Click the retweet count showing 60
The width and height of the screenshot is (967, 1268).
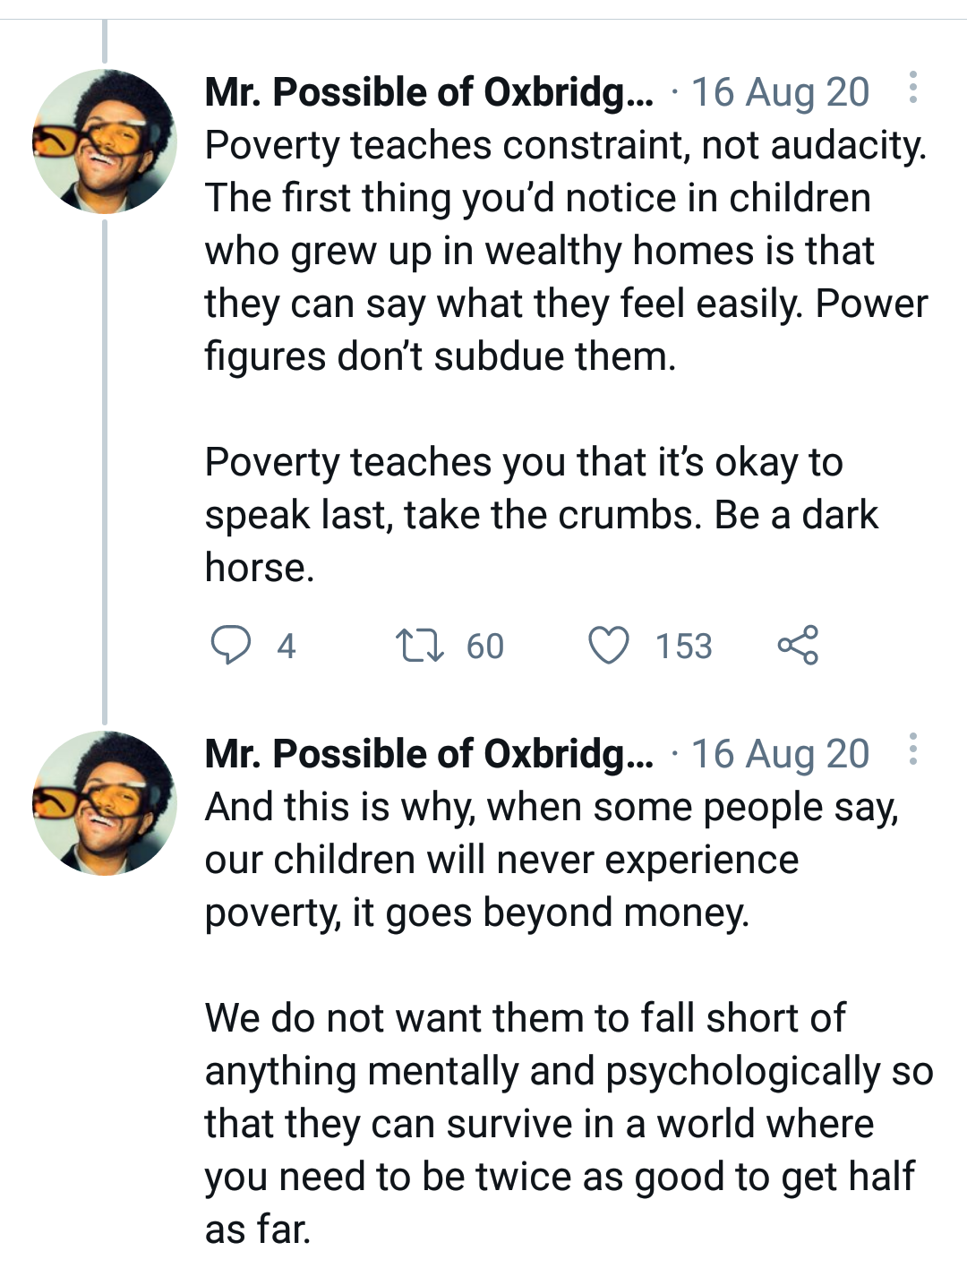[484, 646]
